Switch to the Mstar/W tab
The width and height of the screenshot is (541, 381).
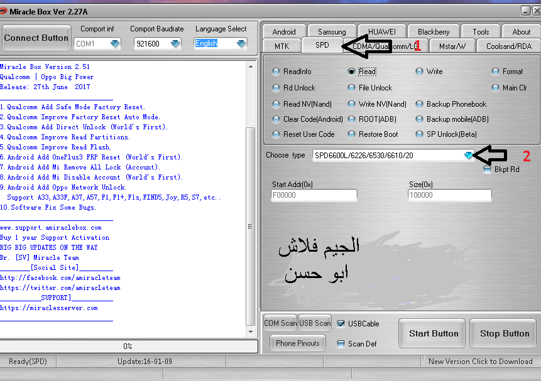452,46
